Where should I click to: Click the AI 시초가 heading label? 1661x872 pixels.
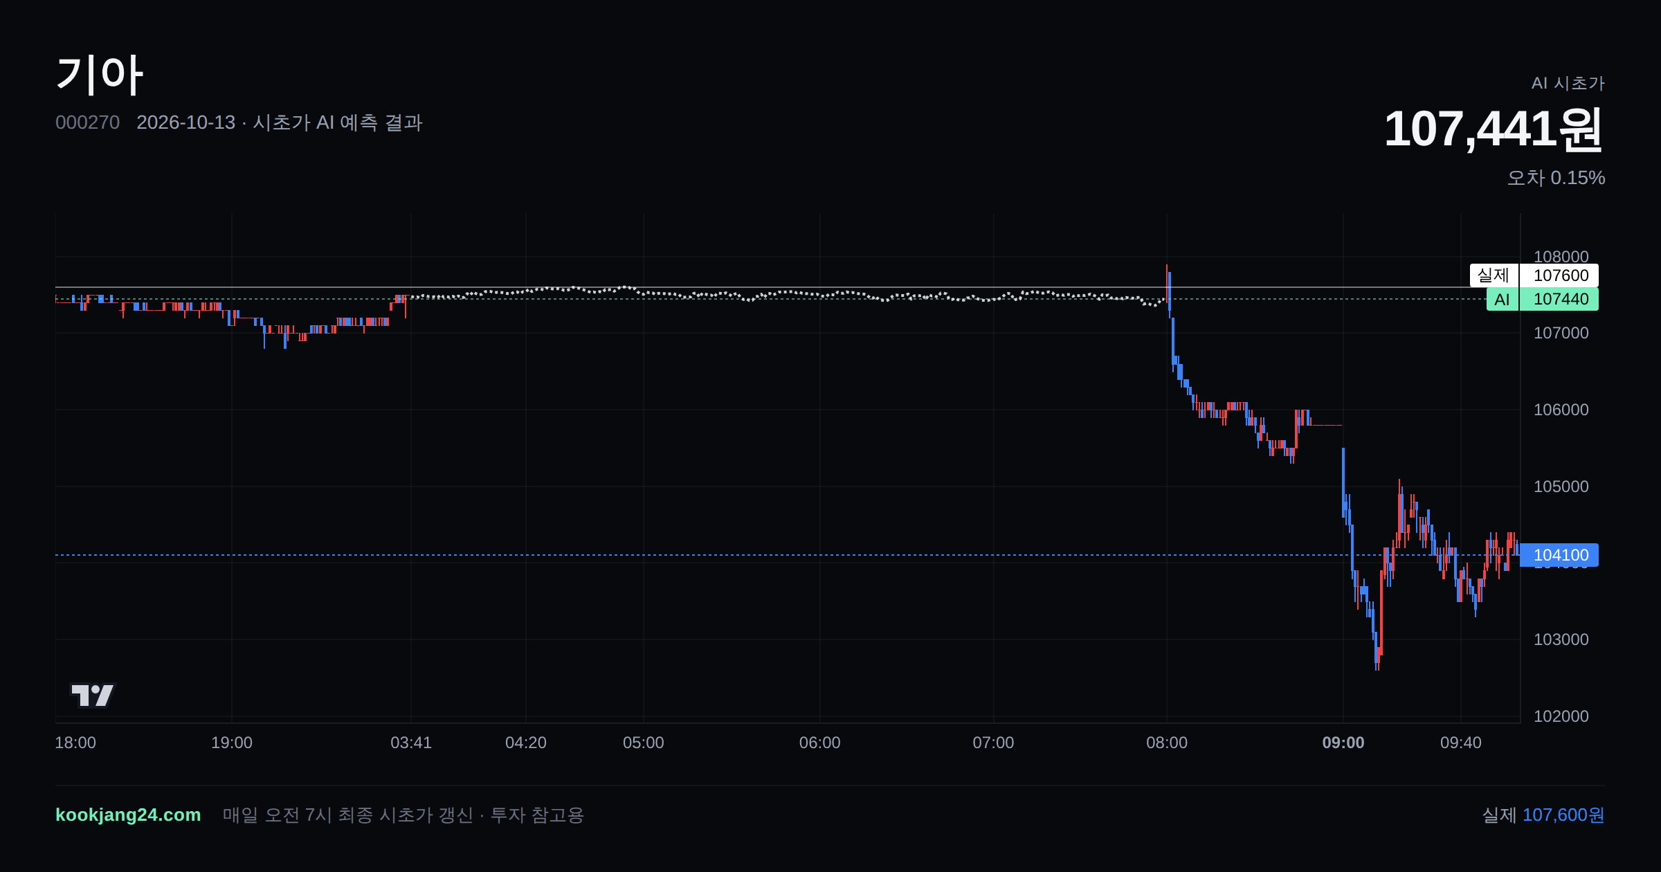pos(1568,83)
